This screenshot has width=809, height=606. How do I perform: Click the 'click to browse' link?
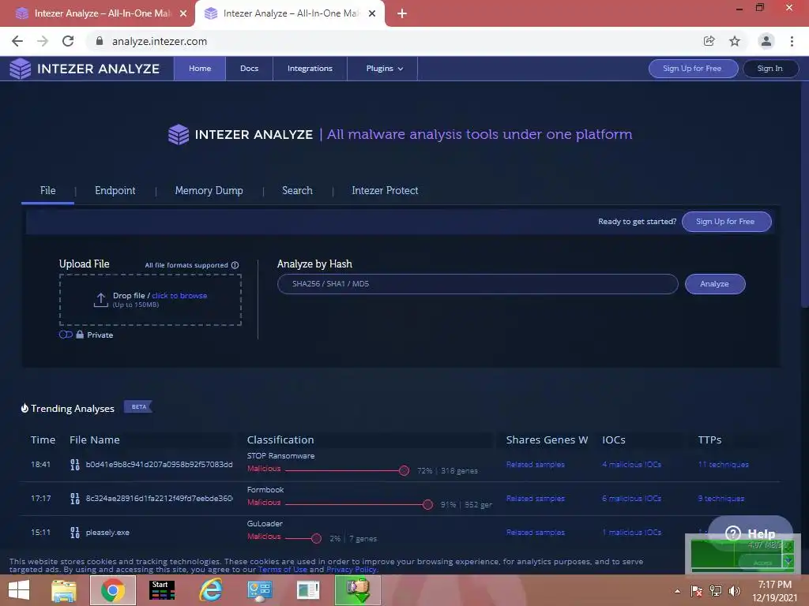tap(179, 296)
